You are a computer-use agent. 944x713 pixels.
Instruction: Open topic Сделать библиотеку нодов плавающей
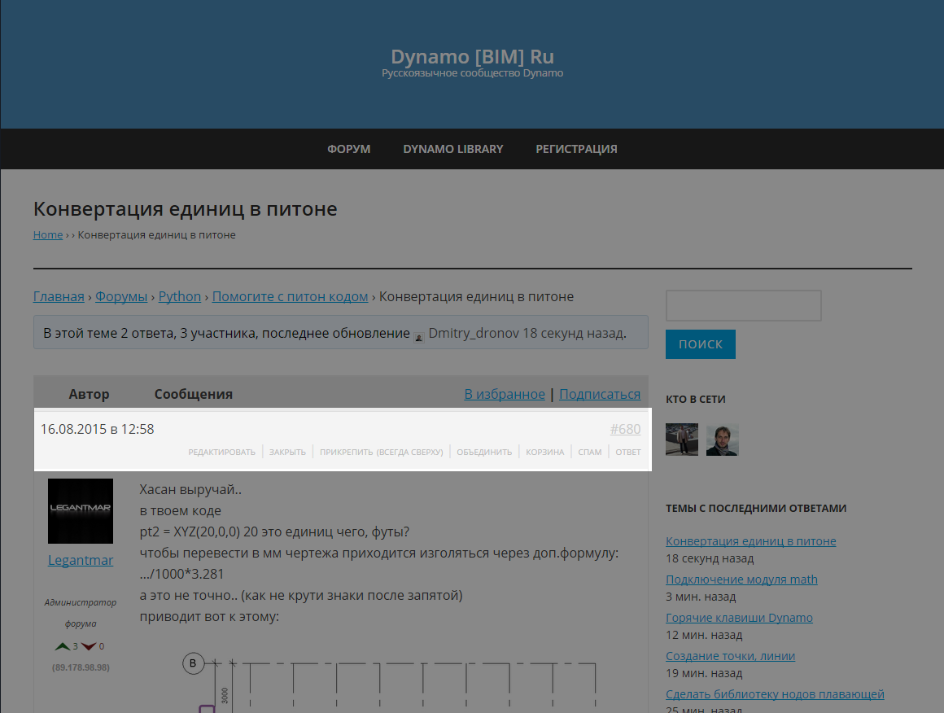[x=775, y=693]
